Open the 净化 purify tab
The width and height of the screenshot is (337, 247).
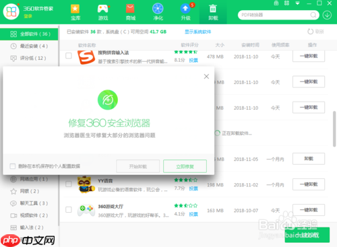158,12
